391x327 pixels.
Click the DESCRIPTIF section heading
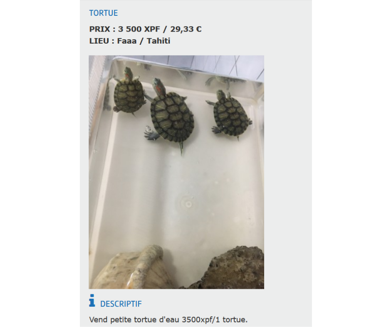121,304
